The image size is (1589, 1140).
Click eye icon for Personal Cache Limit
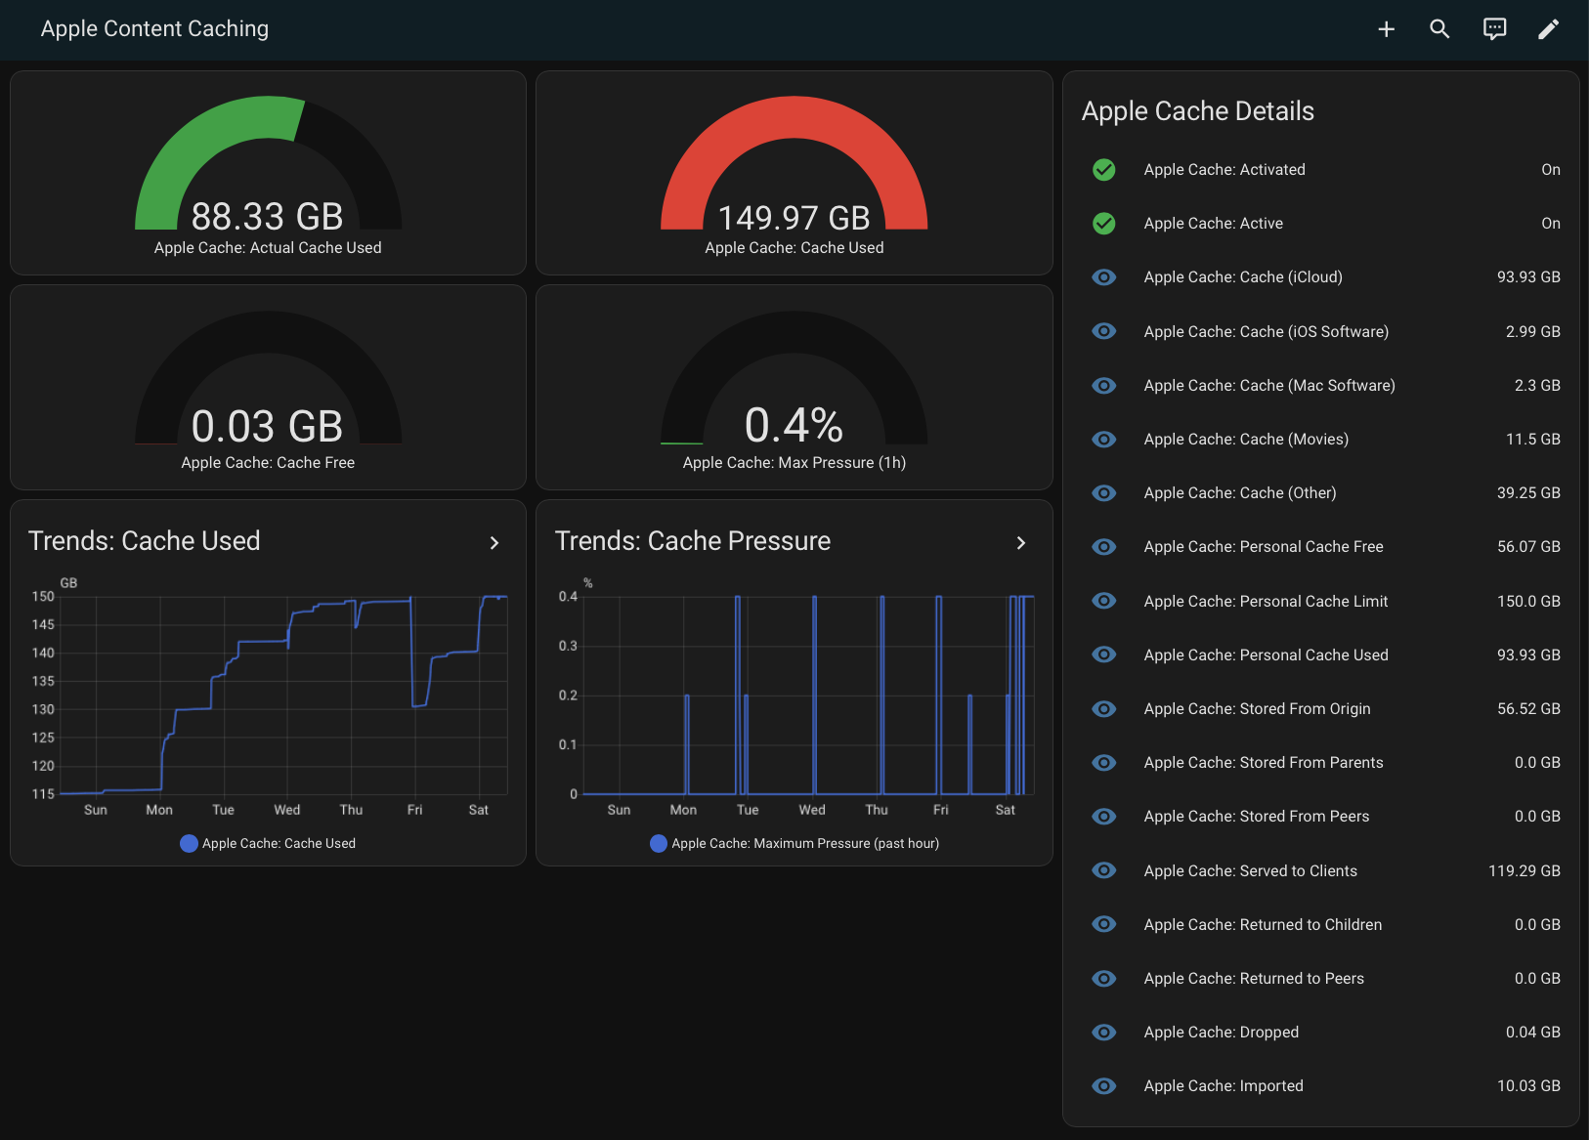point(1104,601)
